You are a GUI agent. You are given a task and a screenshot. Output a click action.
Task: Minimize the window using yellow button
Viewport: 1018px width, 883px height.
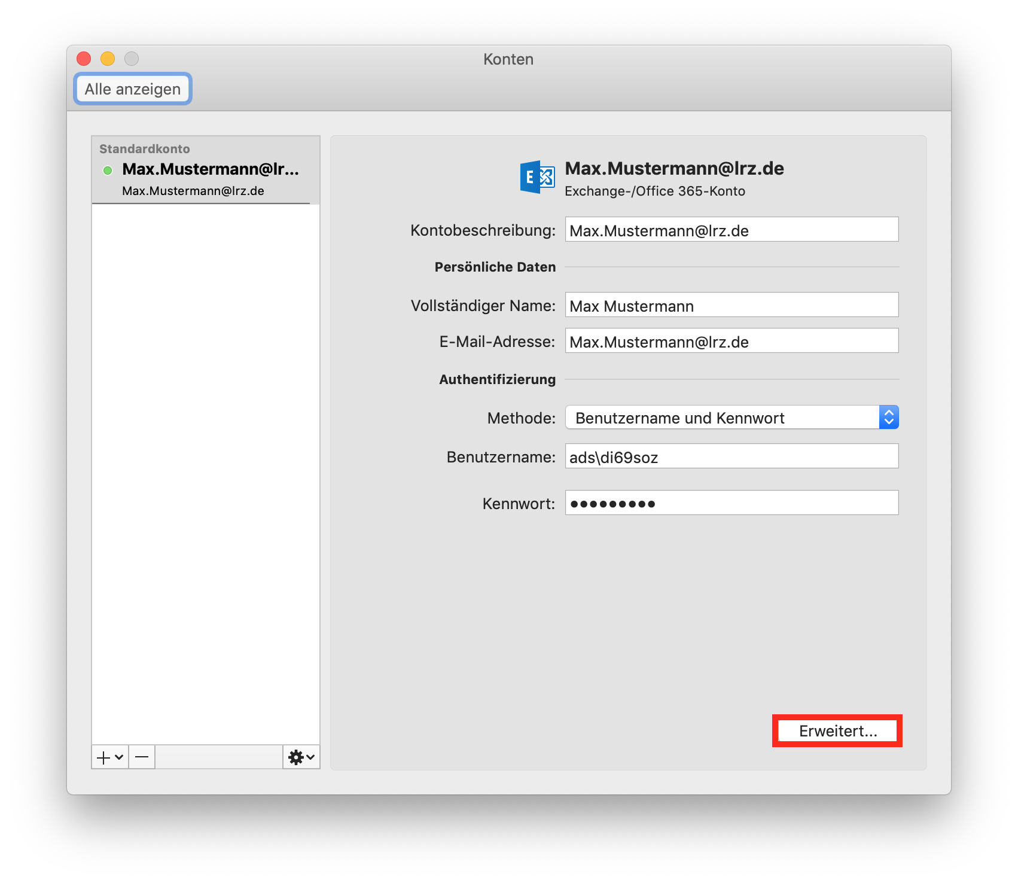[108, 59]
